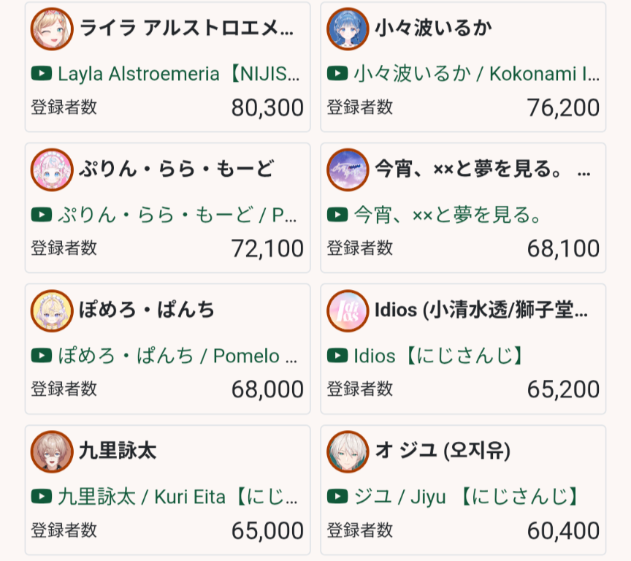This screenshot has width=631, height=561.
Task: Open the Idios pink logo avatar
Action: point(348,310)
